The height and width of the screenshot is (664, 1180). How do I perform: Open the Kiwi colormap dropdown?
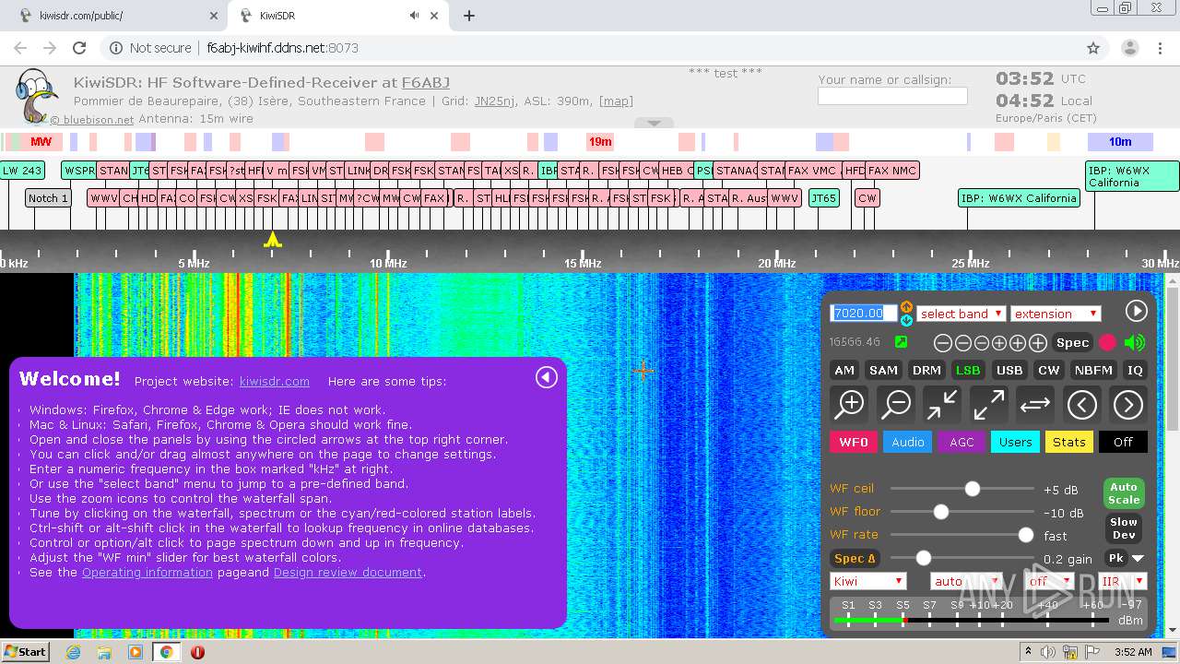pyautogui.click(x=868, y=581)
